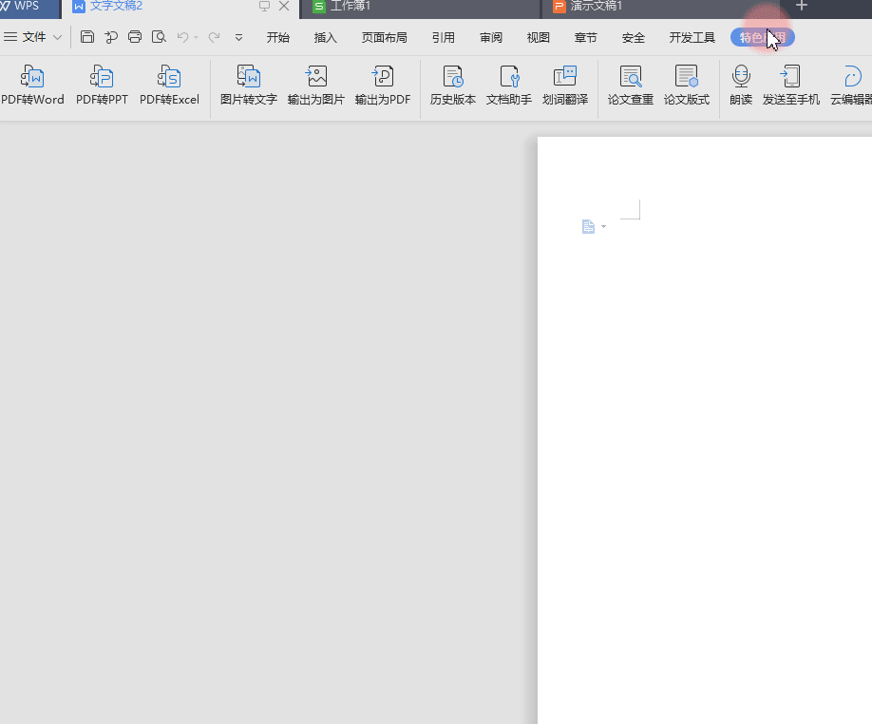Viewport: 872px width, 724px height.
Task: Add a new tab with plus button
Action: [x=802, y=6]
